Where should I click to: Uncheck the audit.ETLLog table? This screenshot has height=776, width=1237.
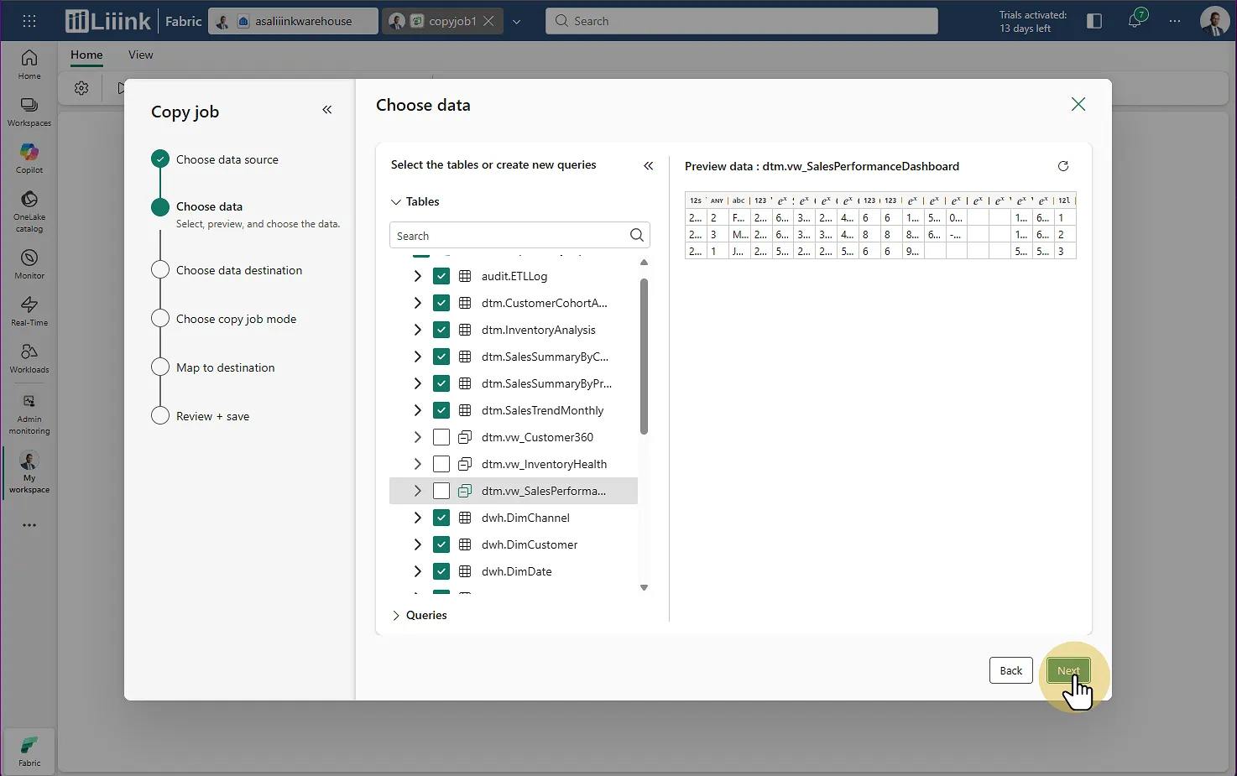point(441,276)
